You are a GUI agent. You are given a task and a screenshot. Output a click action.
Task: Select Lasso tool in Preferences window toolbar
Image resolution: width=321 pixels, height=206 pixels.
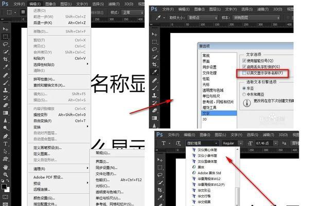pos(154,49)
